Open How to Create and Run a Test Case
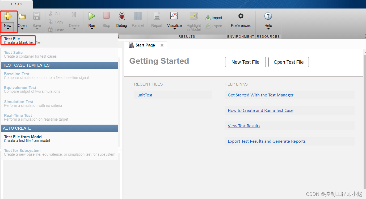The width and height of the screenshot is (366, 199). pyautogui.click(x=260, y=111)
